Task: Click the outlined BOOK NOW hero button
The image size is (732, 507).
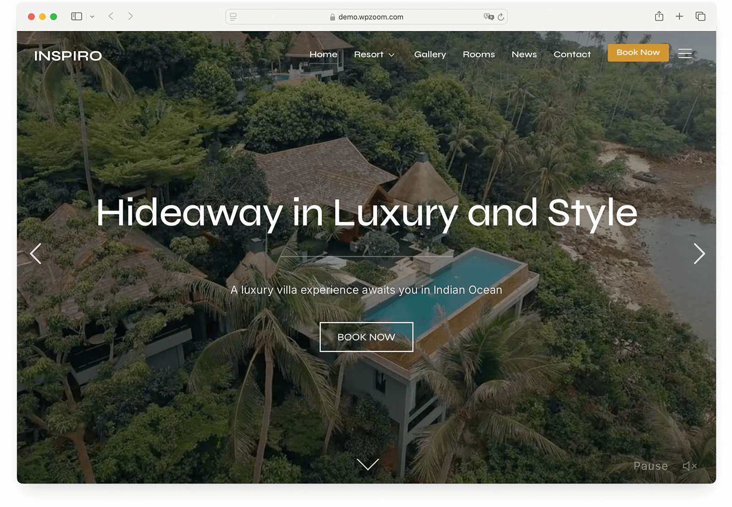Action: (366, 337)
